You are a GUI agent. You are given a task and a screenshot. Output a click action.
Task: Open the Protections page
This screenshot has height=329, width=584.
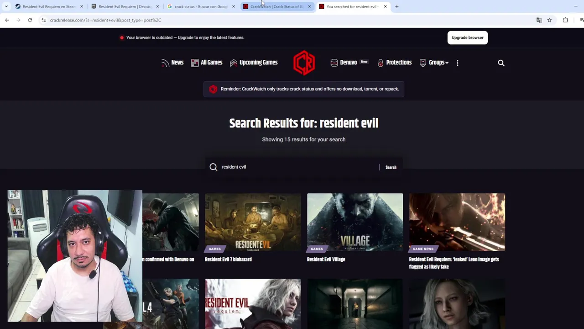click(x=399, y=63)
